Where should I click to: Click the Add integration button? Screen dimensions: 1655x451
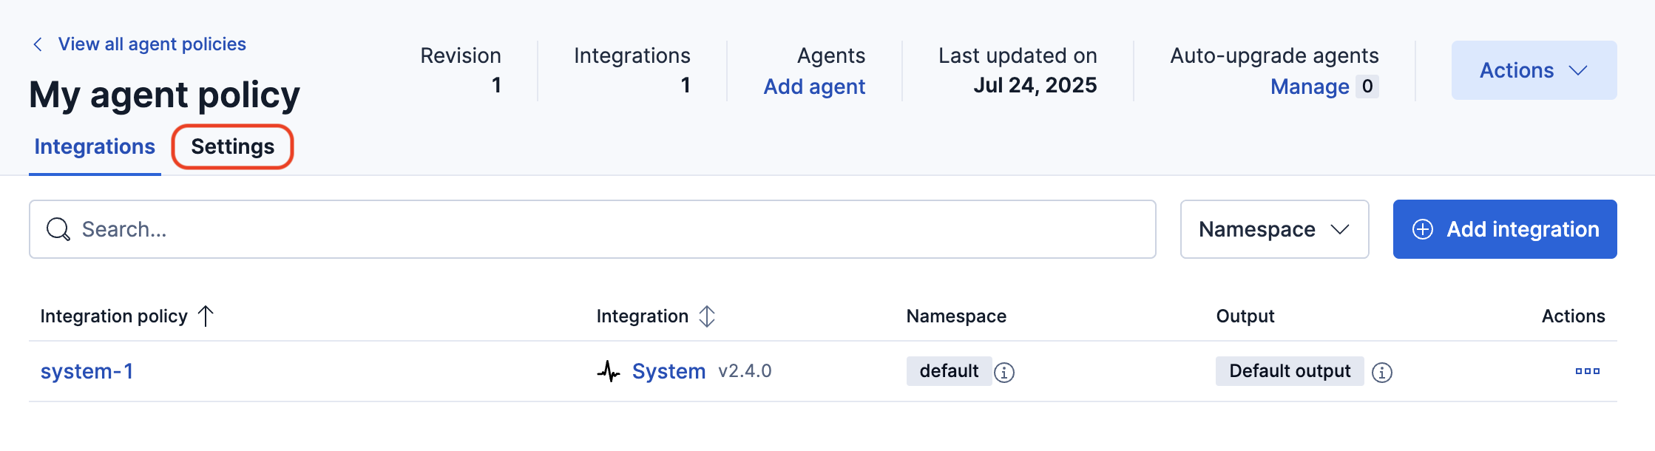(1522, 229)
